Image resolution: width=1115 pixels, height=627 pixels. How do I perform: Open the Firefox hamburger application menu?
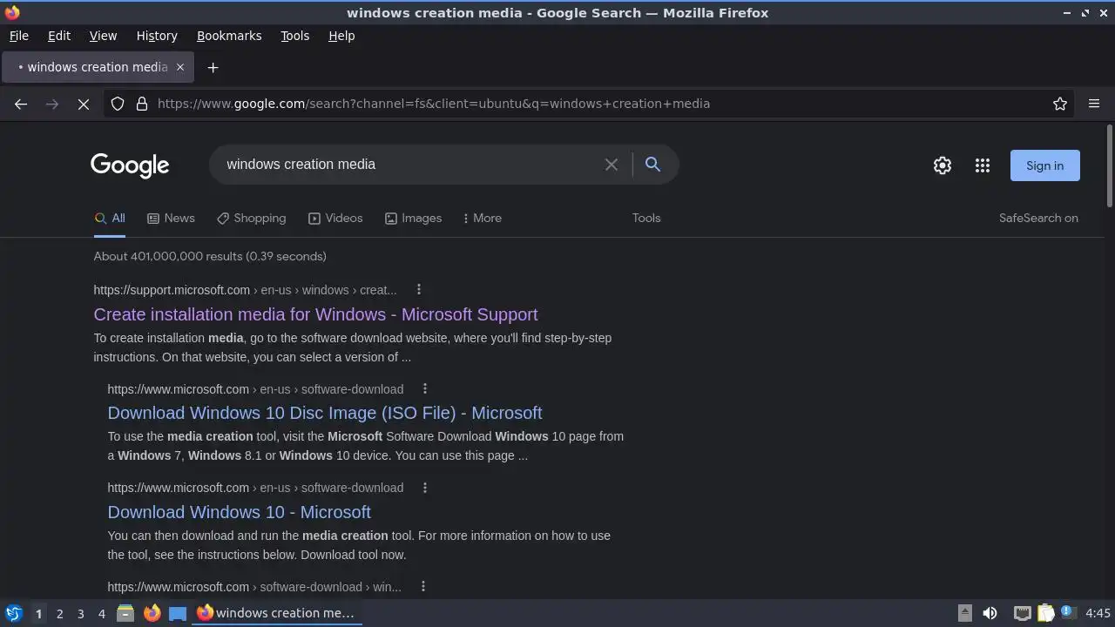[1094, 104]
